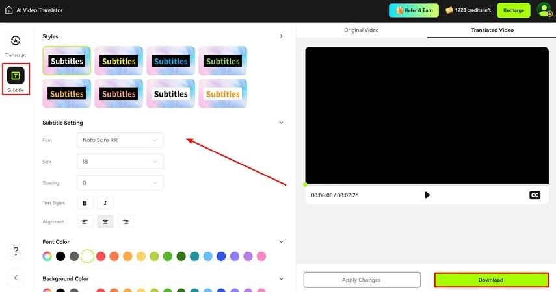Click the home icon in top bar
Viewport: 556px width, 292px height.
(x=9, y=10)
